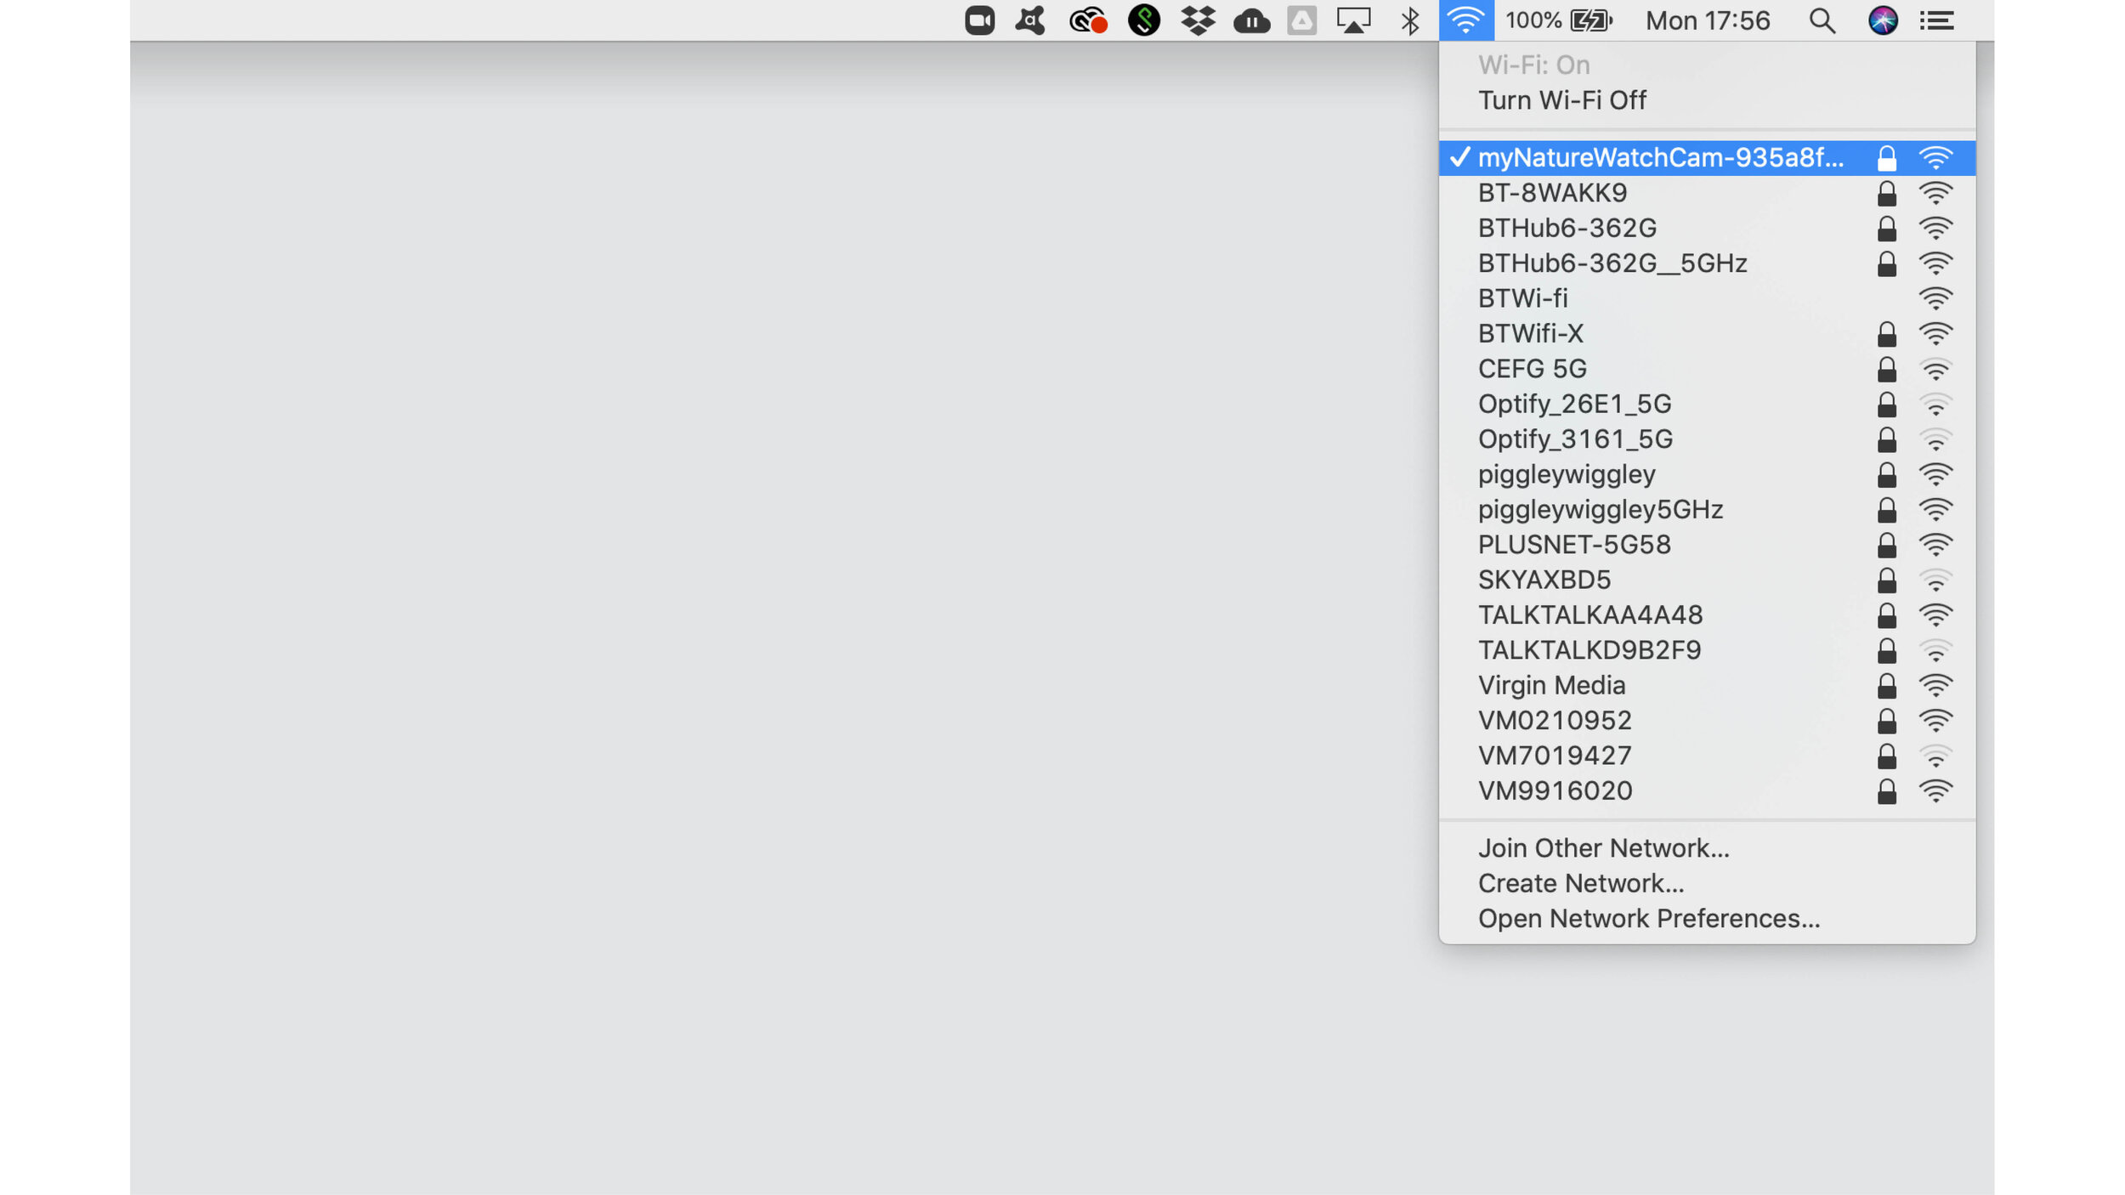Viewport: 2125px width, 1195px height.
Task: Join the open BTWi-fi network
Action: (x=1707, y=298)
